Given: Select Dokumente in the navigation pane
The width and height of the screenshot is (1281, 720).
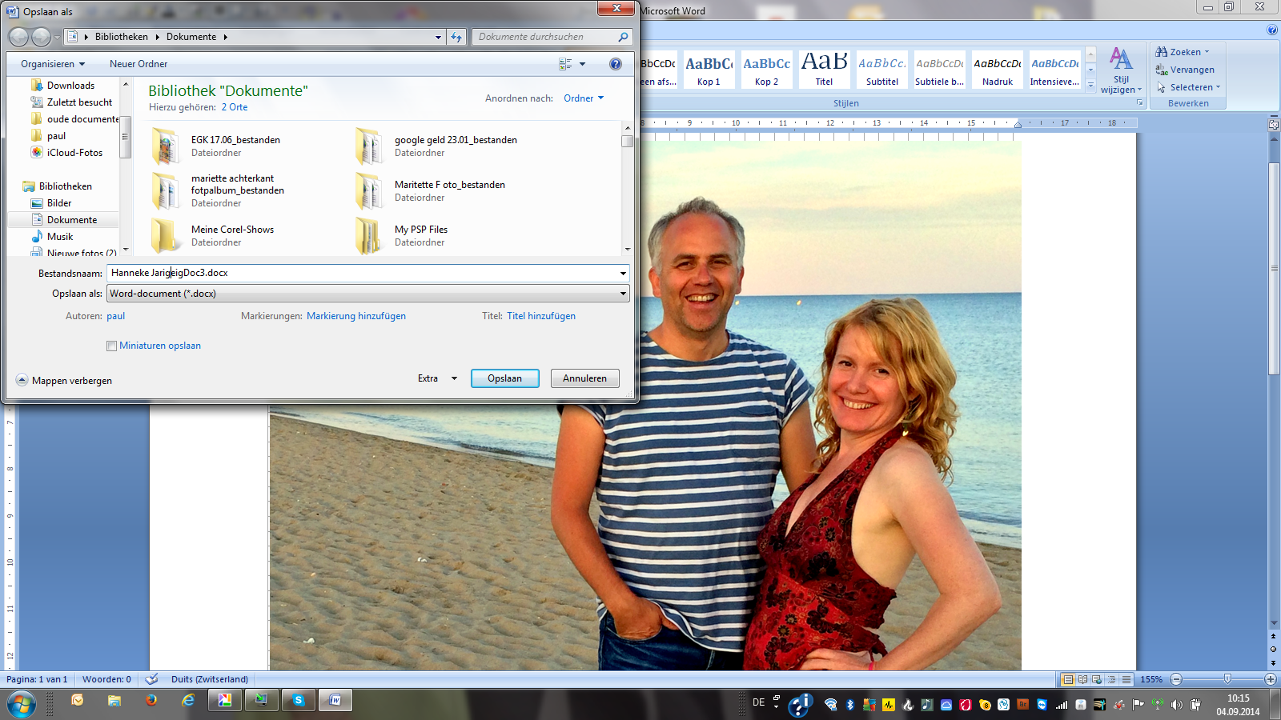Looking at the screenshot, I should (x=71, y=220).
